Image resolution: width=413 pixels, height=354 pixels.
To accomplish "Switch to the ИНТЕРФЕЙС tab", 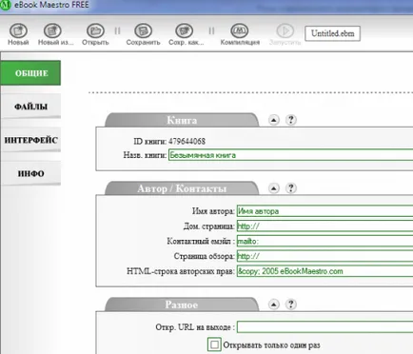I will (30, 140).
